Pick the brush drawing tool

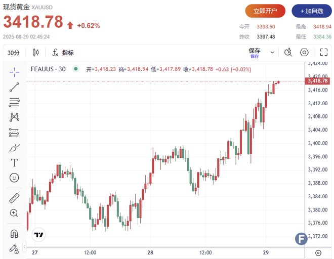(14, 148)
